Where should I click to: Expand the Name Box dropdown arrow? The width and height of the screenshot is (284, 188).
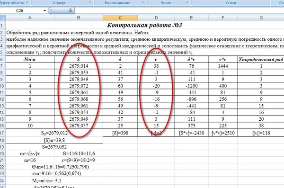[44, 11]
